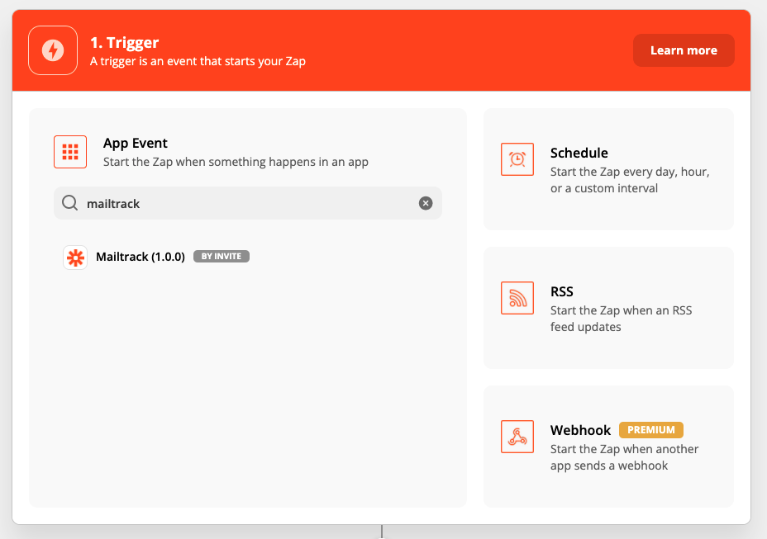Select the Webhook trigger card
This screenshot has height=539, width=767.
coord(608,446)
